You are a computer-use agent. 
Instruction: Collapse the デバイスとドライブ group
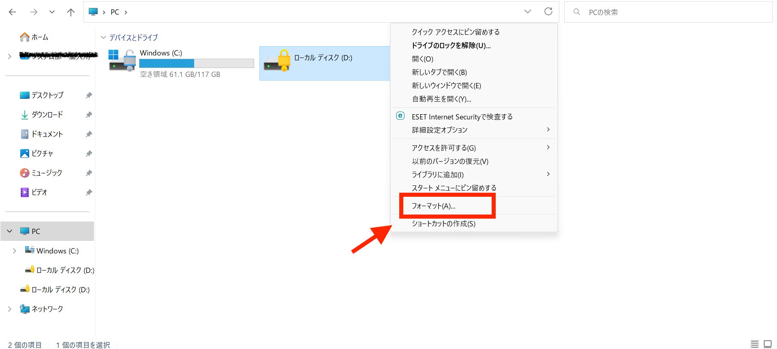104,37
